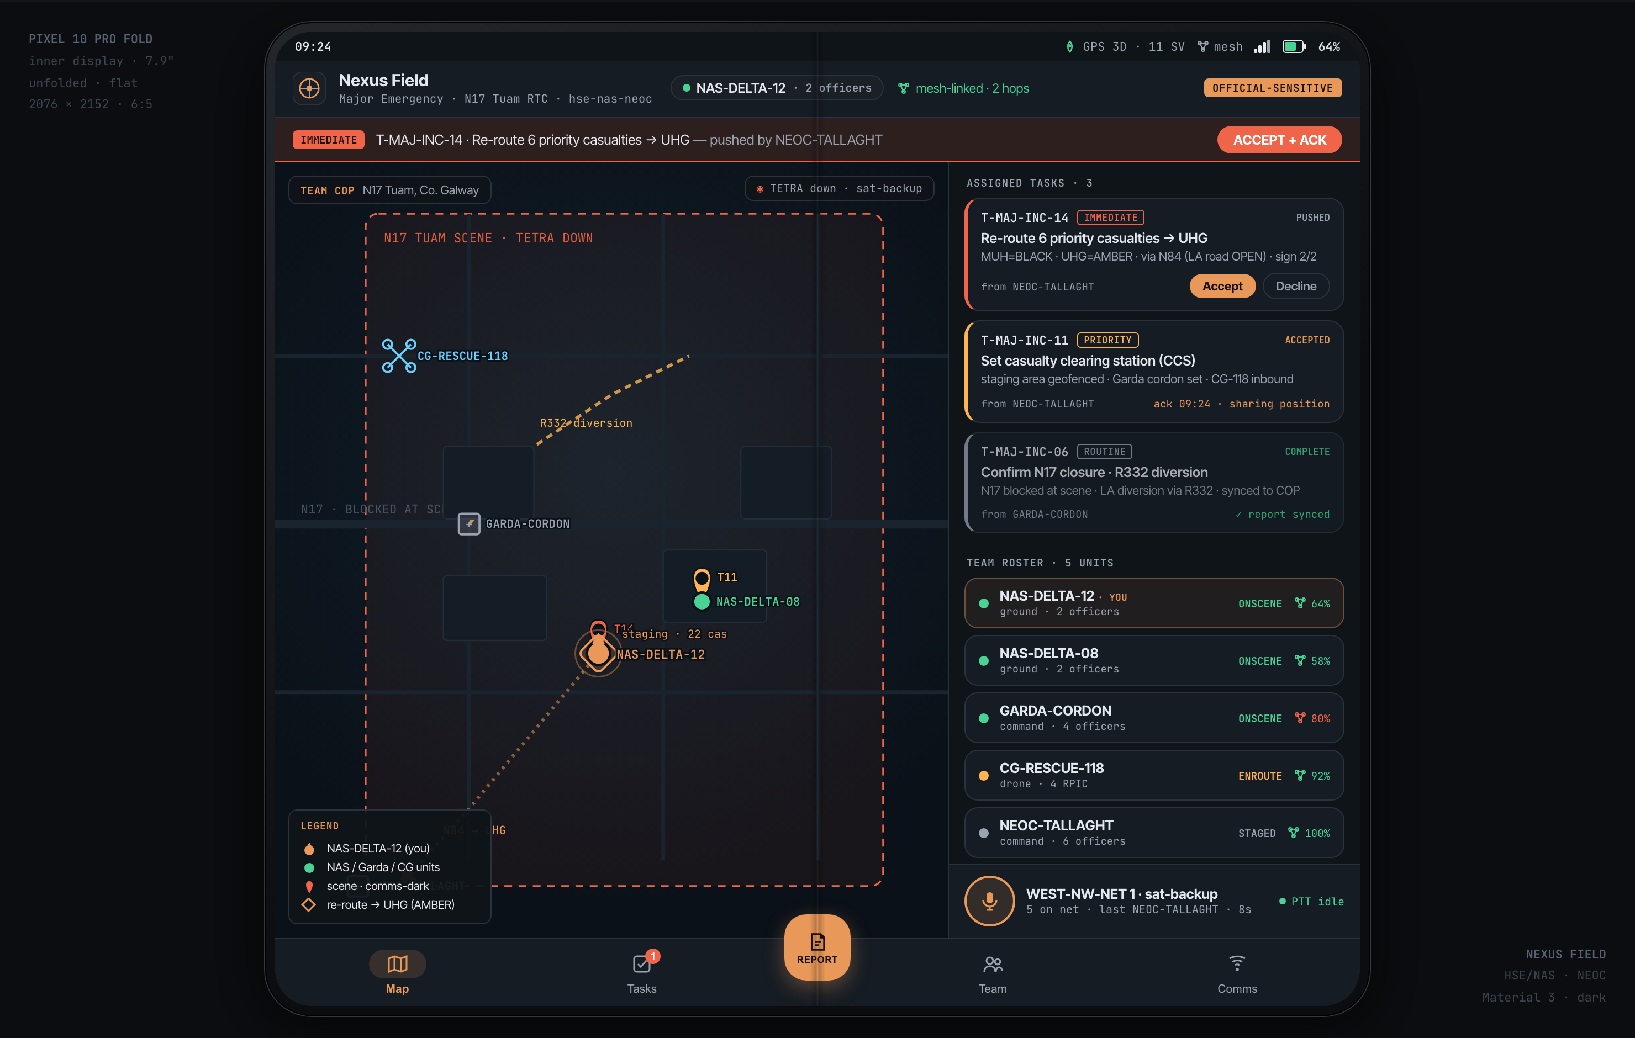Click the TETRA down sat-backup chip

pyautogui.click(x=839, y=189)
